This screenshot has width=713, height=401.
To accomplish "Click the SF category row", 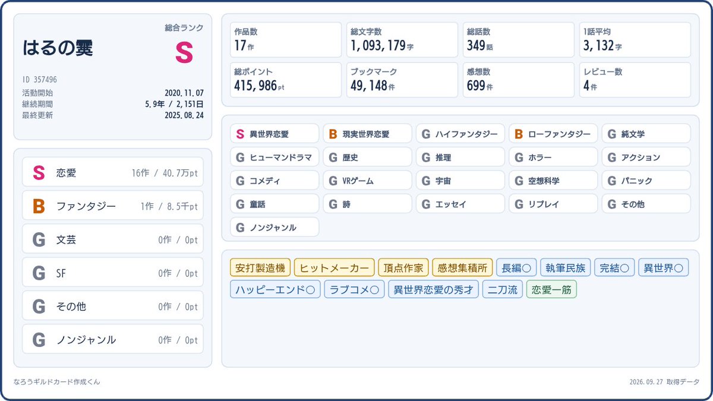I will coord(112,273).
